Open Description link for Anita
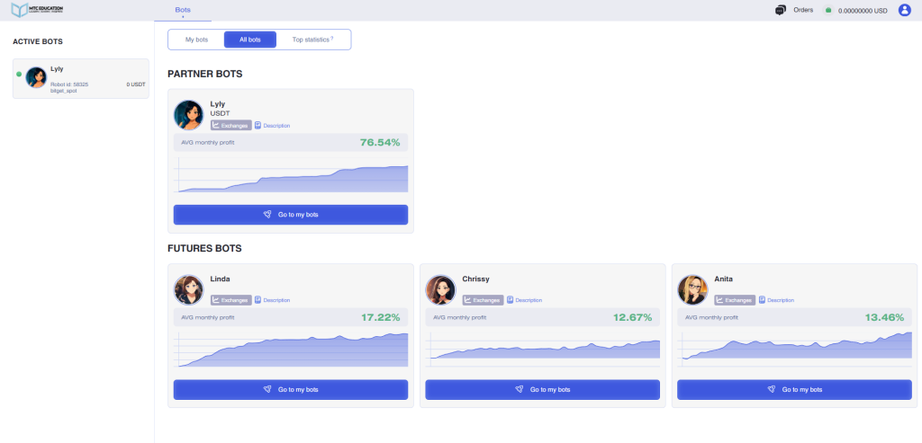The height and width of the screenshot is (443, 922). point(779,300)
